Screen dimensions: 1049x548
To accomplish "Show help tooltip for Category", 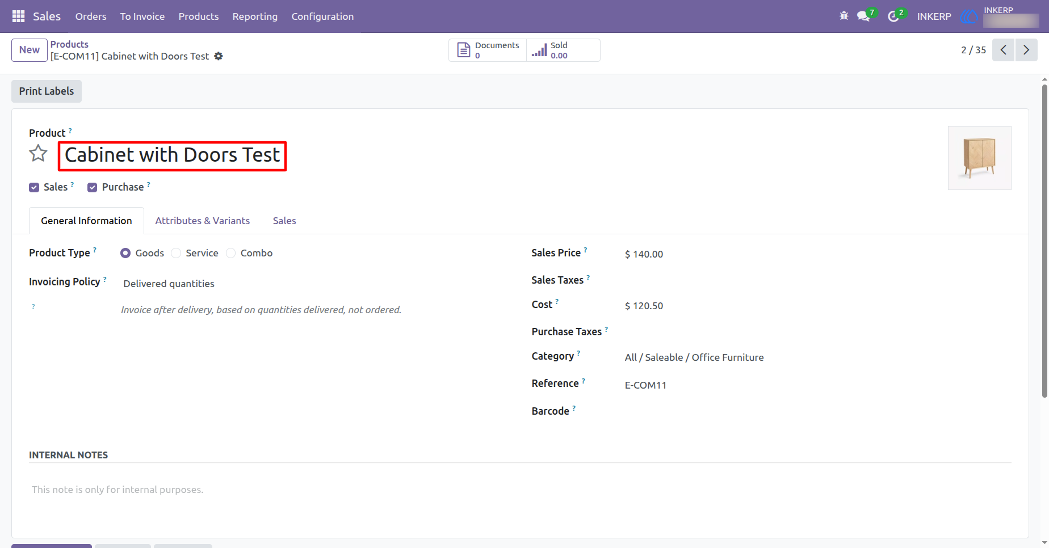I will (578, 353).
